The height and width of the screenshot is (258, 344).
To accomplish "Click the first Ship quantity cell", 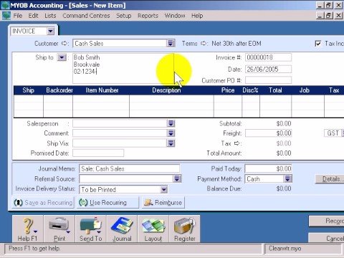I will [29, 99].
